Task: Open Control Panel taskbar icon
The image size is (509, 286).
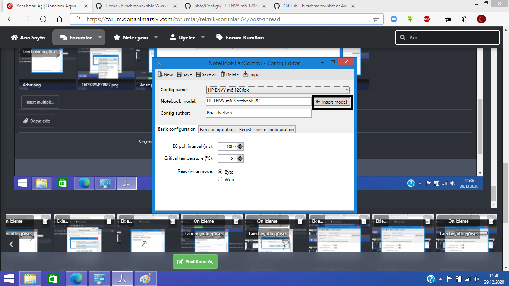Action: [99, 279]
